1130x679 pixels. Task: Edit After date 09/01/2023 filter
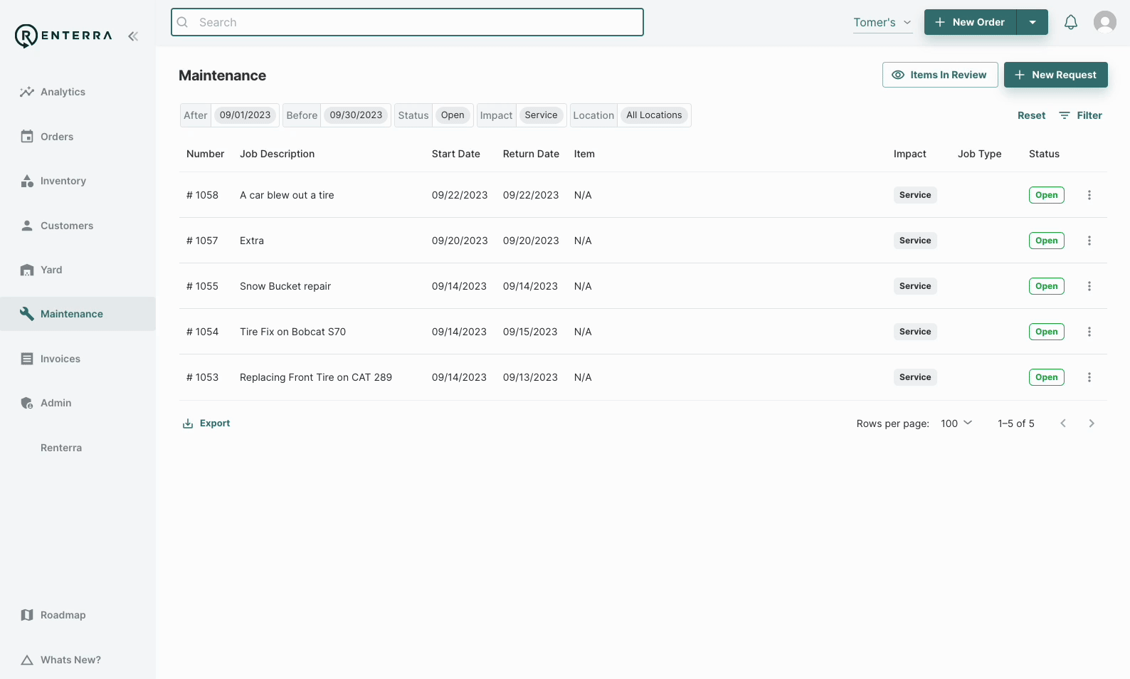245,115
